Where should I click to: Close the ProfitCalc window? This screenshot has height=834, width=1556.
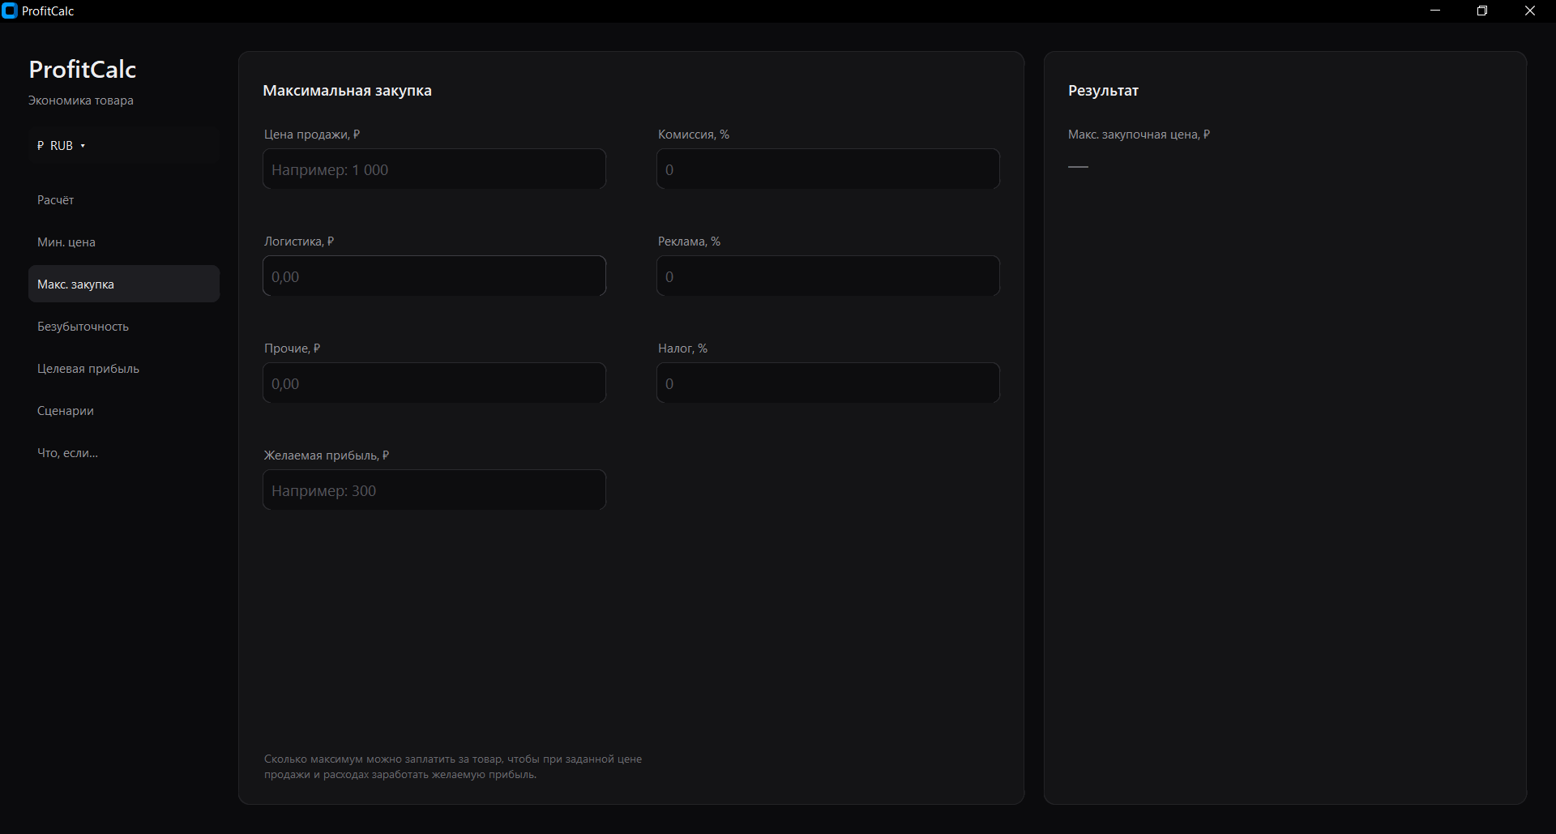point(1530,11)
